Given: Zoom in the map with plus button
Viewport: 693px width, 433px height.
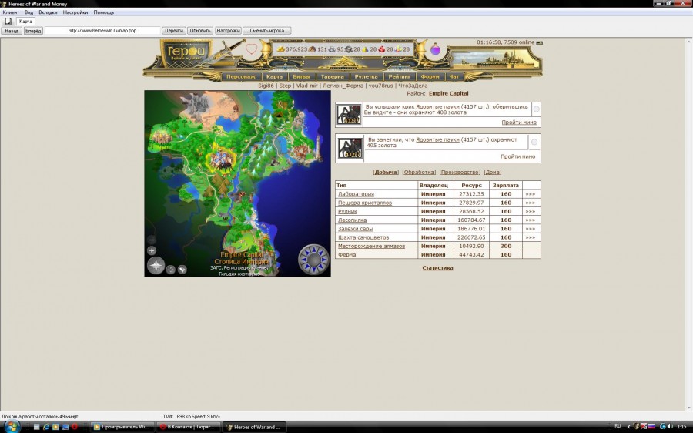Looking at the screenshot, I should pos(152,250).
